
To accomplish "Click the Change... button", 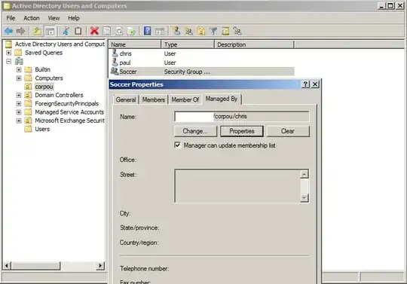I will (195, 131).
